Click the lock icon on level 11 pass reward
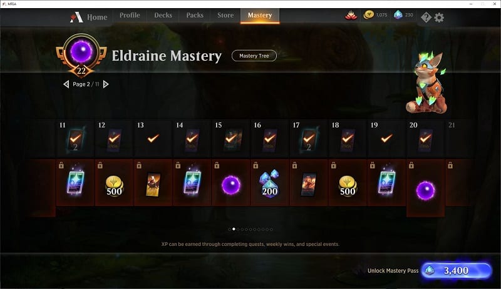The image size is (501, 289). click(x=61, y=165)
